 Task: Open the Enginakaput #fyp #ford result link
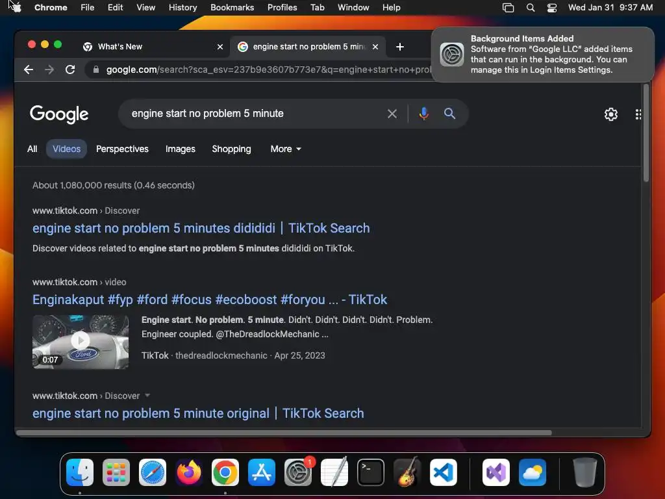210,300
